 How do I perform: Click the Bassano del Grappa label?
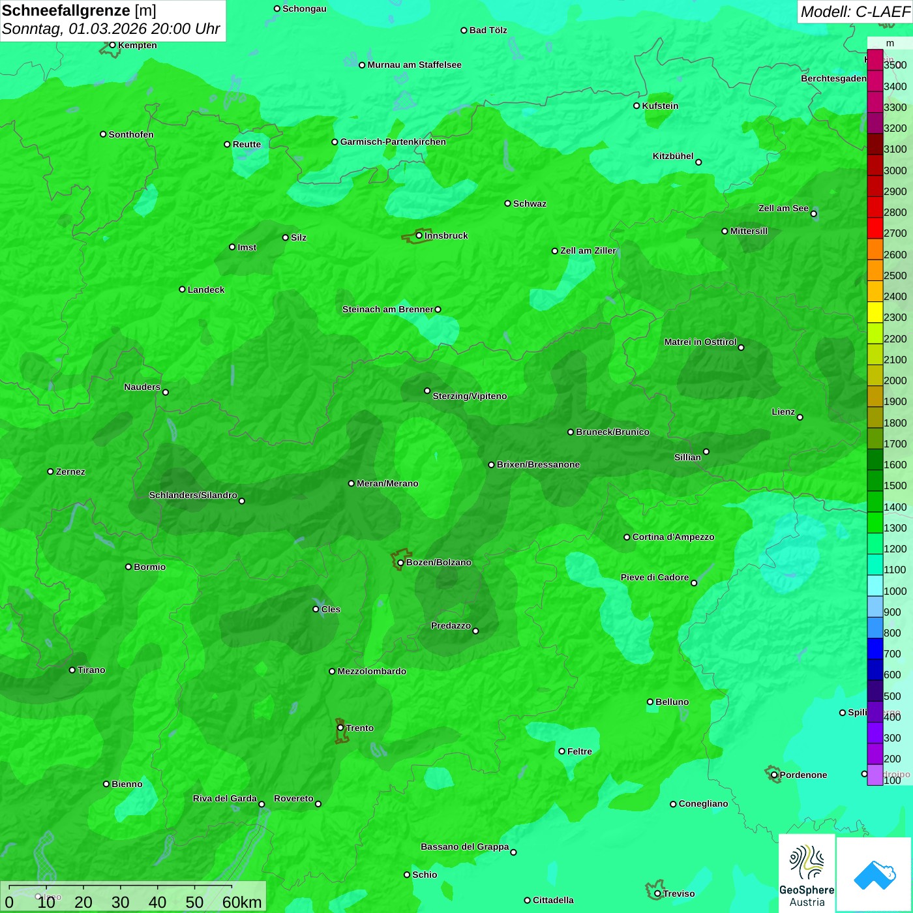click(465, 846)
